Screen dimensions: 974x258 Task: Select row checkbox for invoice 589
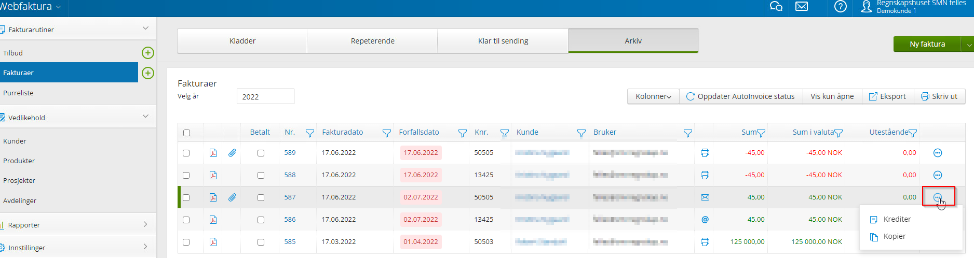[186, 153]
